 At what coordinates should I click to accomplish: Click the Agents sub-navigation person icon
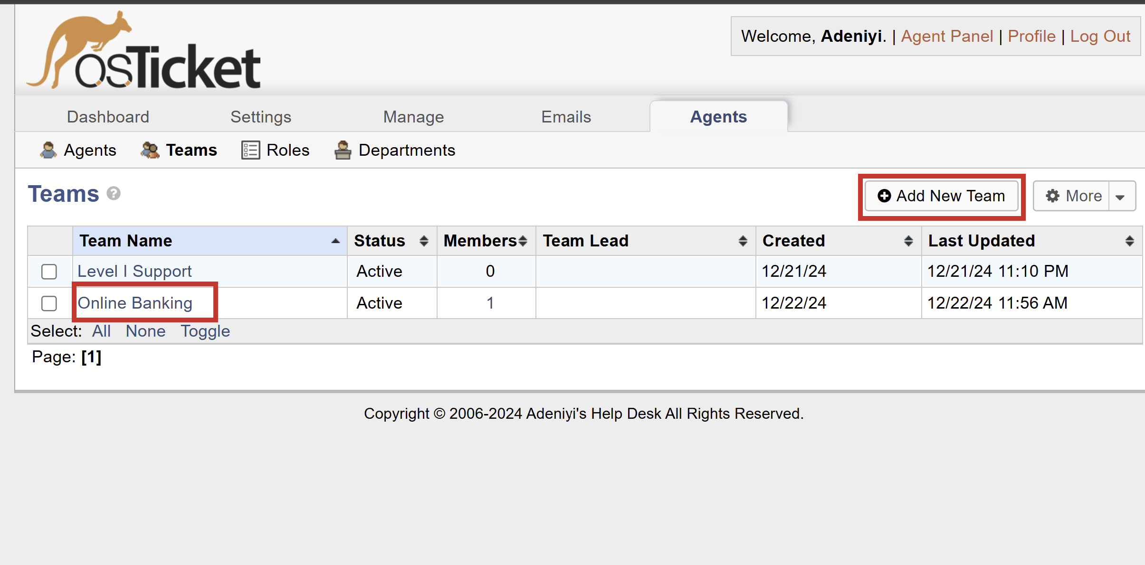[x=48, y=150]
